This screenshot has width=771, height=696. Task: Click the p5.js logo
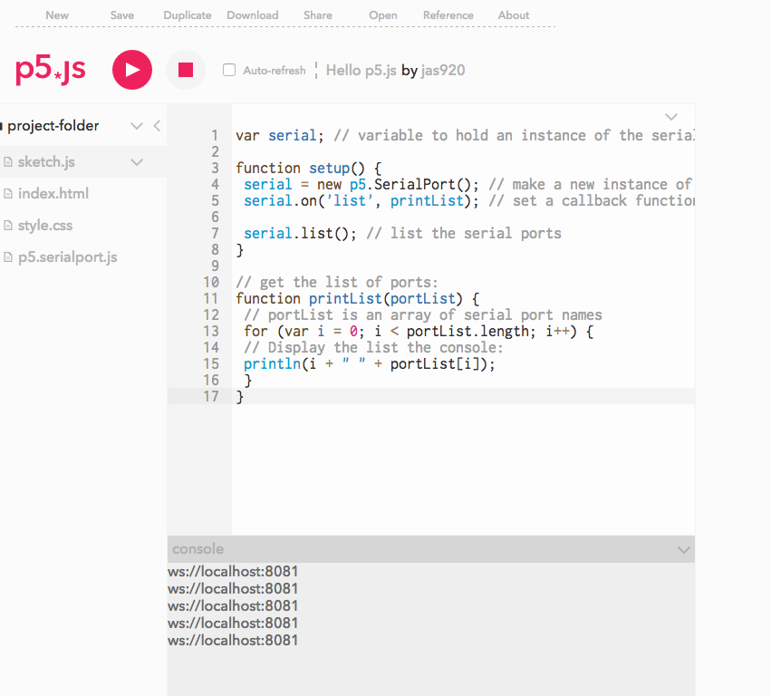tap(51, 70)
